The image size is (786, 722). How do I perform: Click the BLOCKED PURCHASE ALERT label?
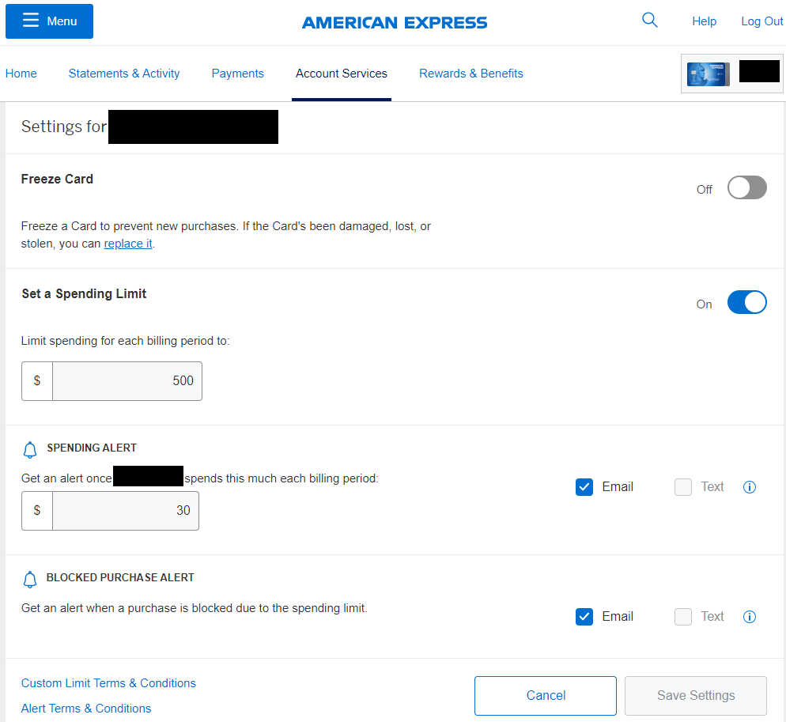pyautogui.click(x=120, y=577)
